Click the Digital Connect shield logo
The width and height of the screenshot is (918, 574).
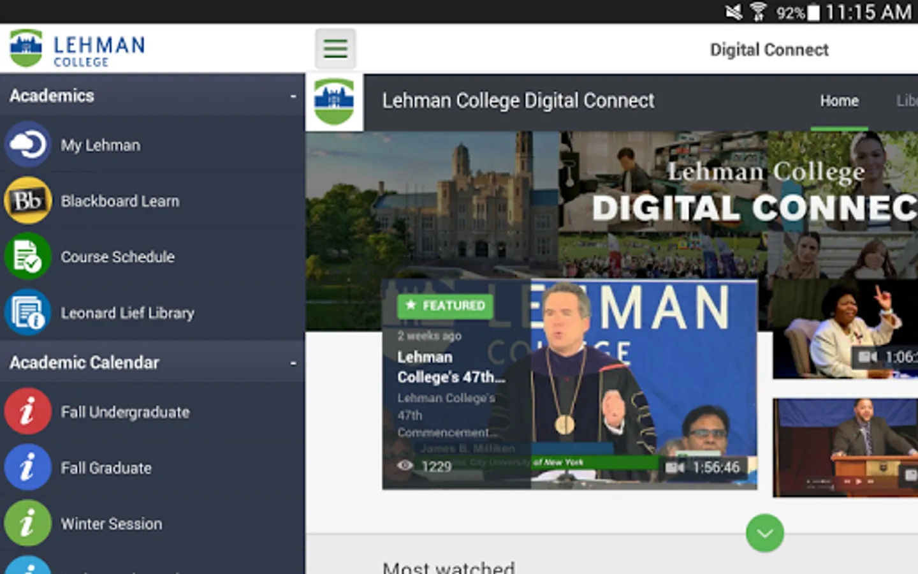click(335, 102)
